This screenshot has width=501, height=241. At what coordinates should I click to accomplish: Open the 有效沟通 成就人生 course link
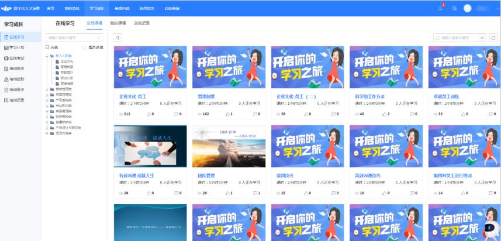(136, 175)
